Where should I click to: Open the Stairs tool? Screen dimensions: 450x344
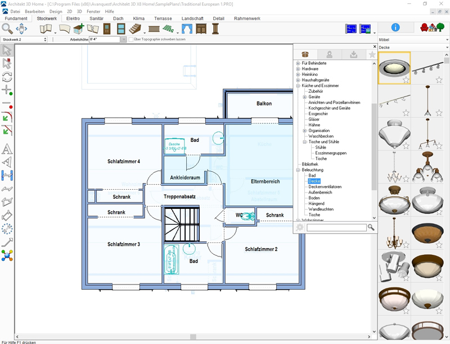point(135,28)
